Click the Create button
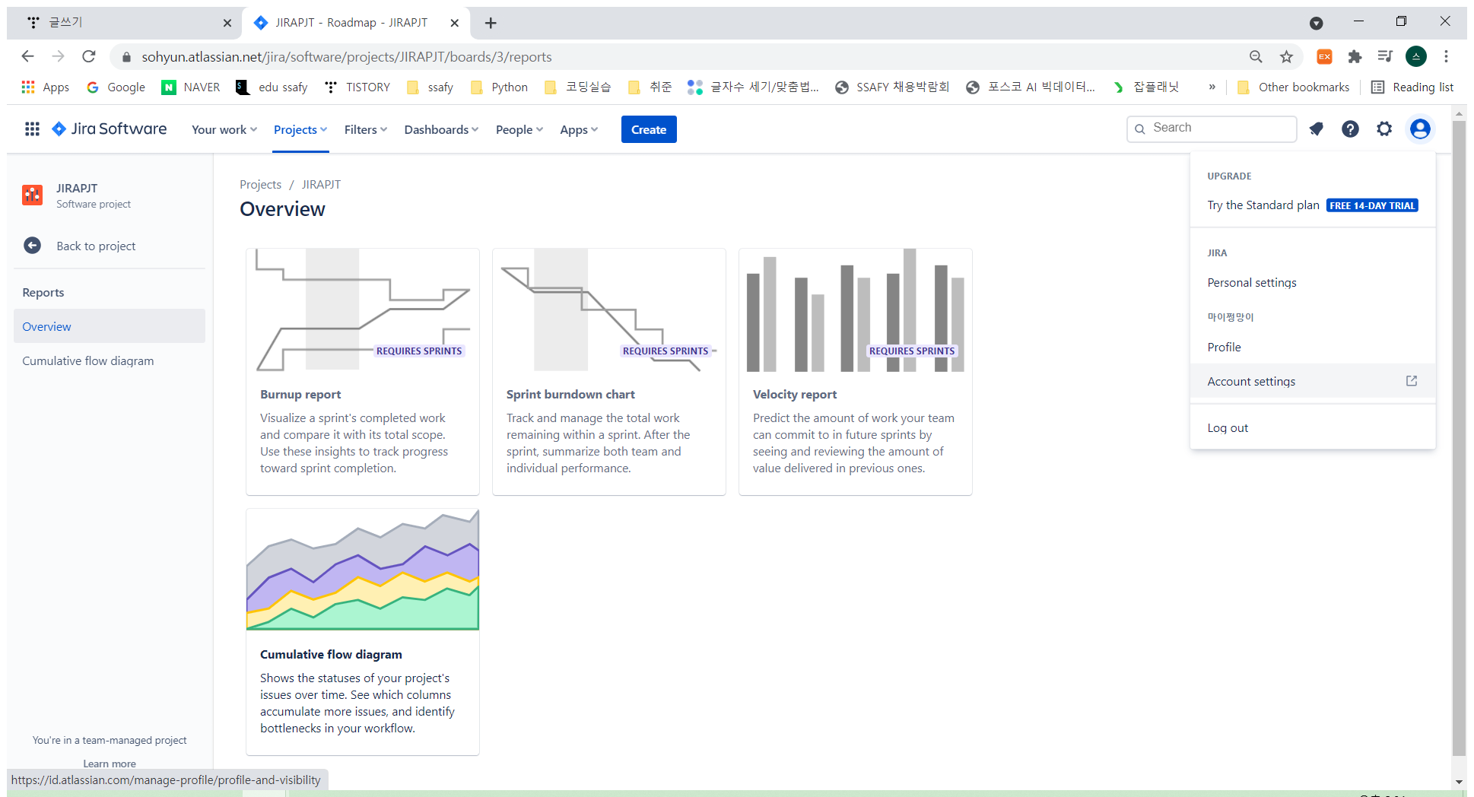The height and width of the screenshot is (797, 1474). click(x=649, y=129)
